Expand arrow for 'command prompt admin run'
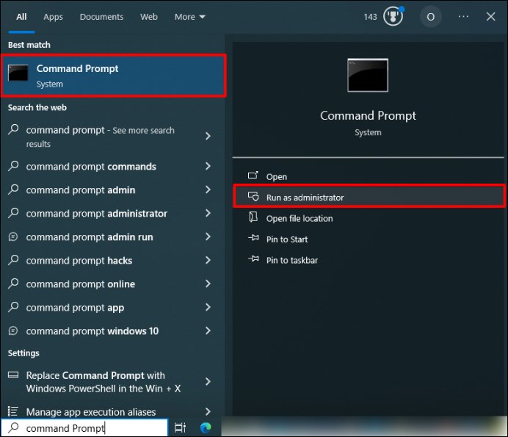 (208, 236)
